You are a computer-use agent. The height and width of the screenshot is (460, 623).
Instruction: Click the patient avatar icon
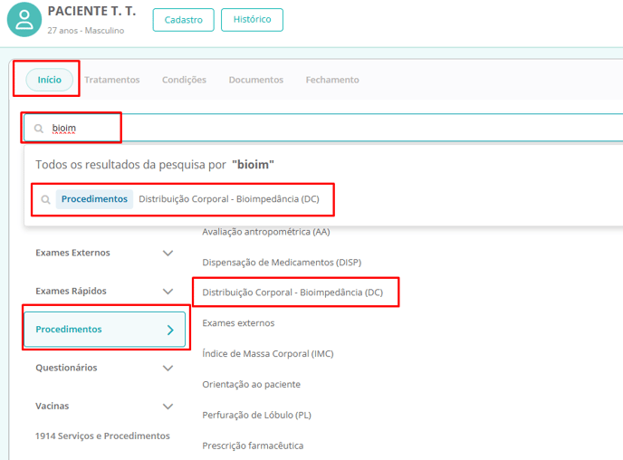tap(24, 20)
